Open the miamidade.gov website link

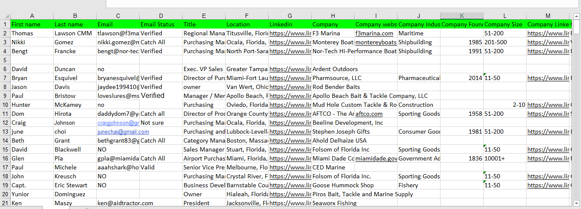tap(376, 158)
